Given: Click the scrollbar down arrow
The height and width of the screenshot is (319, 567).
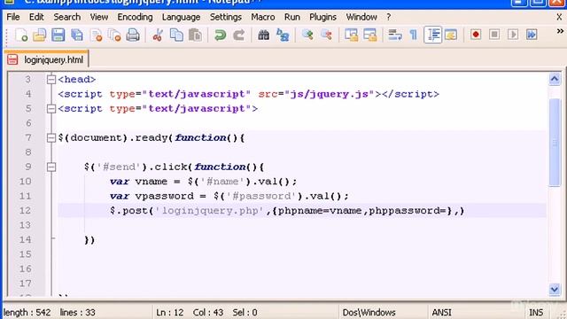Looking at the screenshot, I should (555, 289).
